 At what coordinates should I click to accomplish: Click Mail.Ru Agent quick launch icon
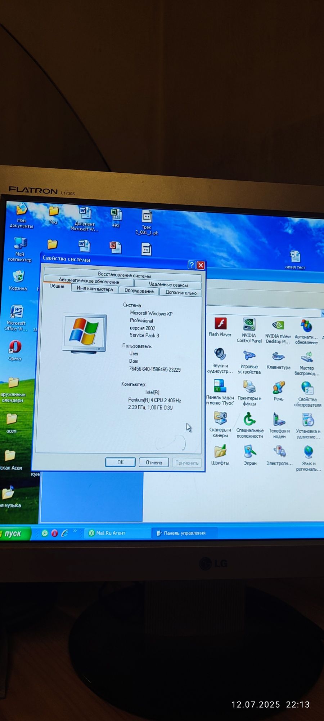(x=45, y=533)
